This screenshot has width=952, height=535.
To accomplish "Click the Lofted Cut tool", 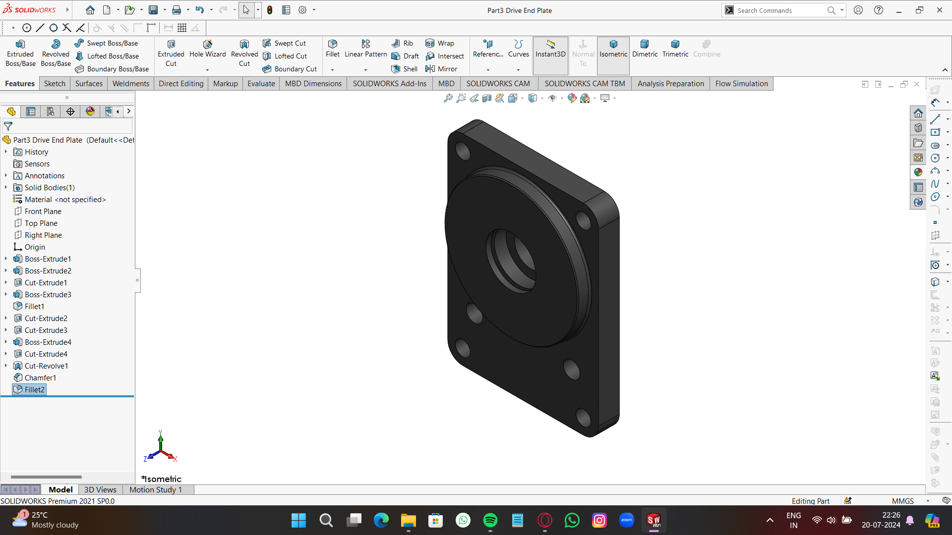I will point(285,56).
